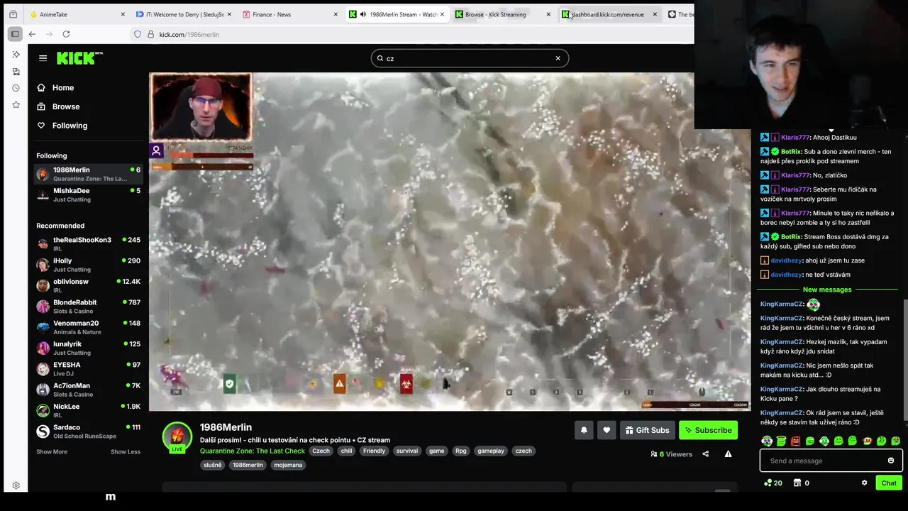Clear the search field with X
This screenshot has height=511, width=908.
tap(558, 58)
